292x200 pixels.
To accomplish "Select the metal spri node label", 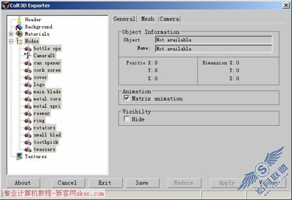I will point(47,106).
